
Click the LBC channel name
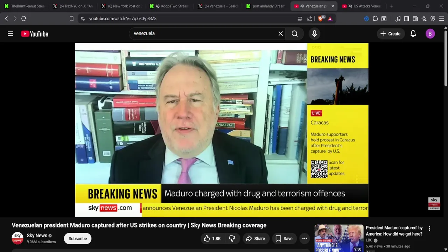click(x=369, y=240)
